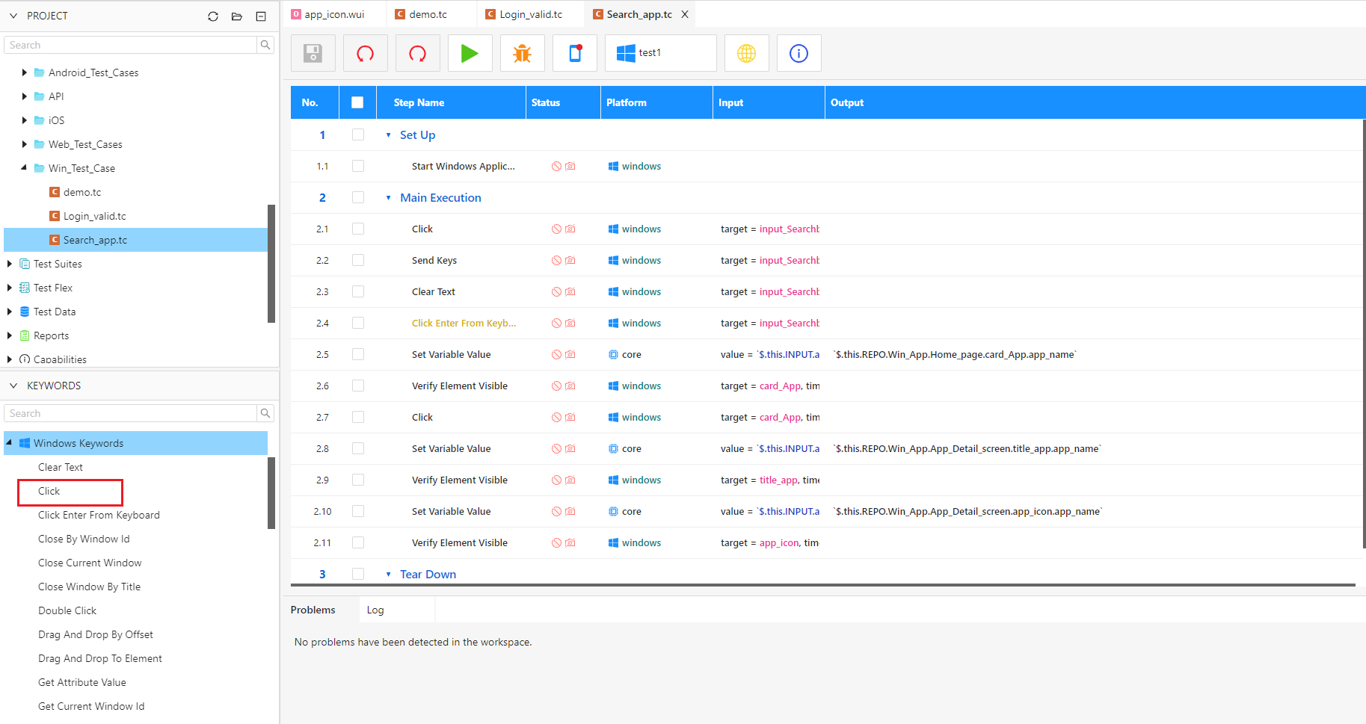Focus the keywords Search field
The height and width of the screenshot is (724, 1366).
[131, 413]
